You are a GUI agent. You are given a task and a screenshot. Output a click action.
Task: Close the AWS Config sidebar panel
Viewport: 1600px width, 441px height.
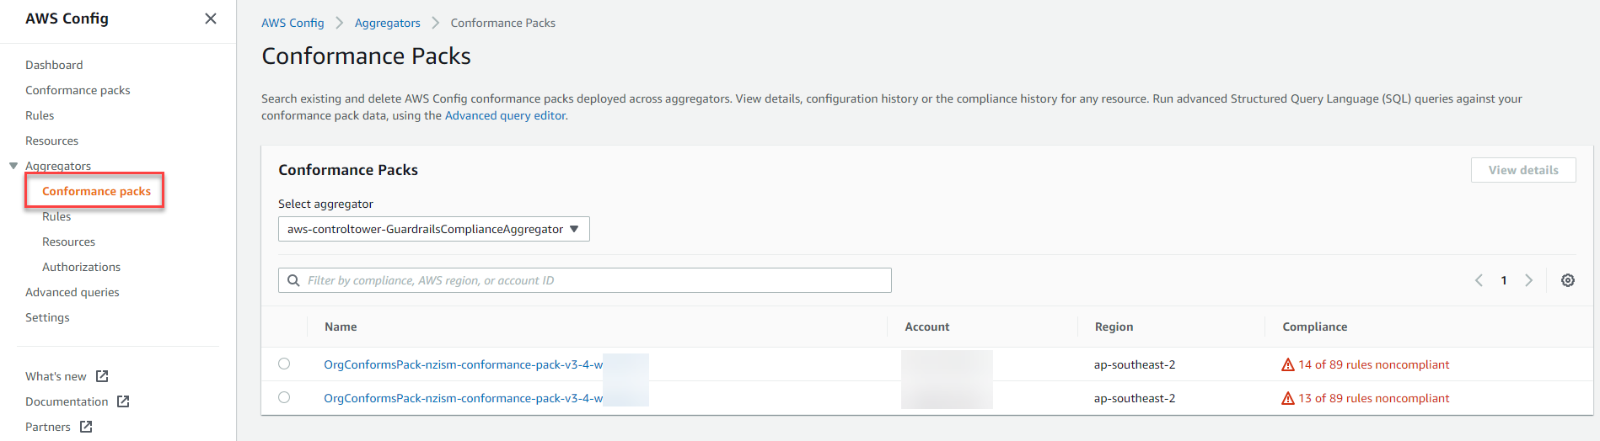coord(211,19)
